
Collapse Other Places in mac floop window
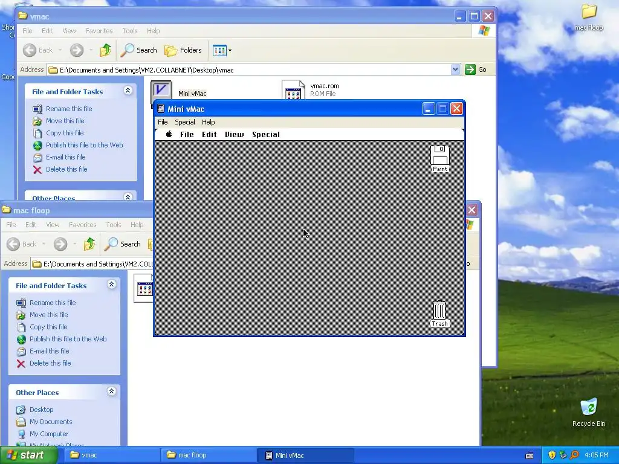click(112, 391)
